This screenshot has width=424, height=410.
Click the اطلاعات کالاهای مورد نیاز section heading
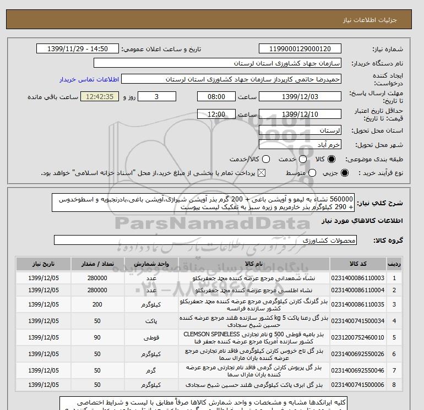coord(362,221)
